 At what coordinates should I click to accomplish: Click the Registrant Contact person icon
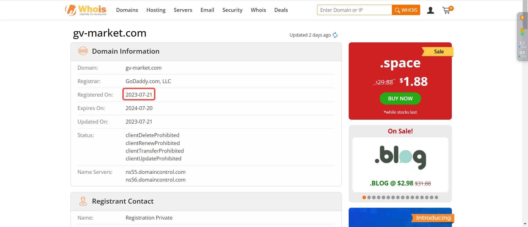(83, 201)
